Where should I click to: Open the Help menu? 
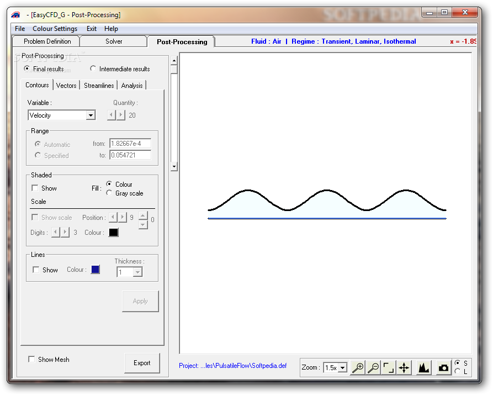coord(111,29)
